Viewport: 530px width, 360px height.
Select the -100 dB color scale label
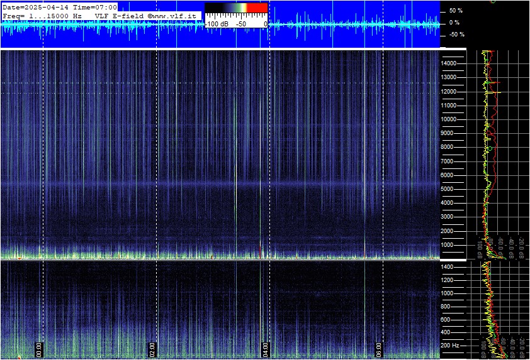pyautogui.click(x=217, y=24)
